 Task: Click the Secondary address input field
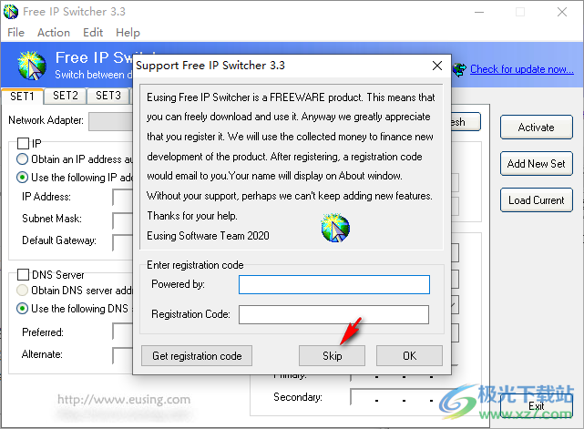point(405,397)
